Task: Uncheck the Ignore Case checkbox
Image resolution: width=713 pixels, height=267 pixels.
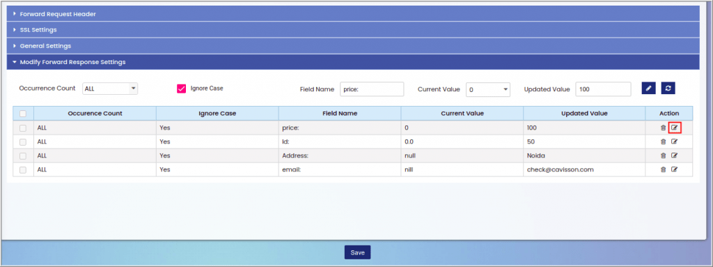Action: coord(182,89)
